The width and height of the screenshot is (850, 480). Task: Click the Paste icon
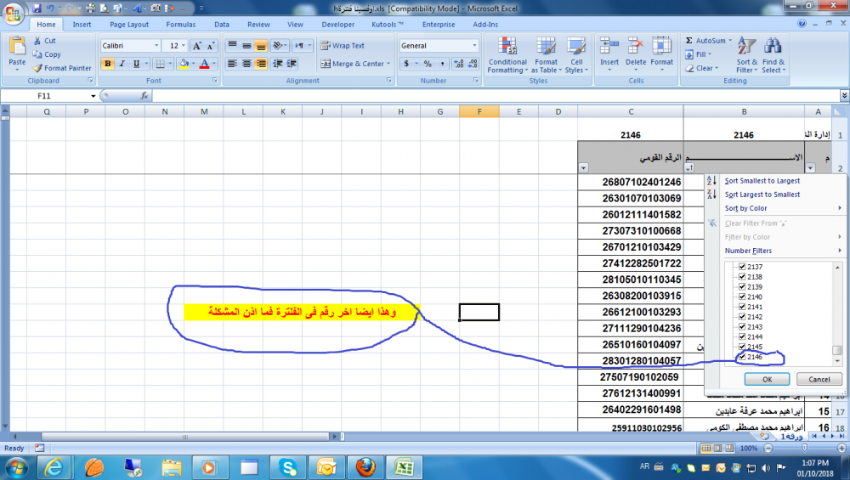17,48
